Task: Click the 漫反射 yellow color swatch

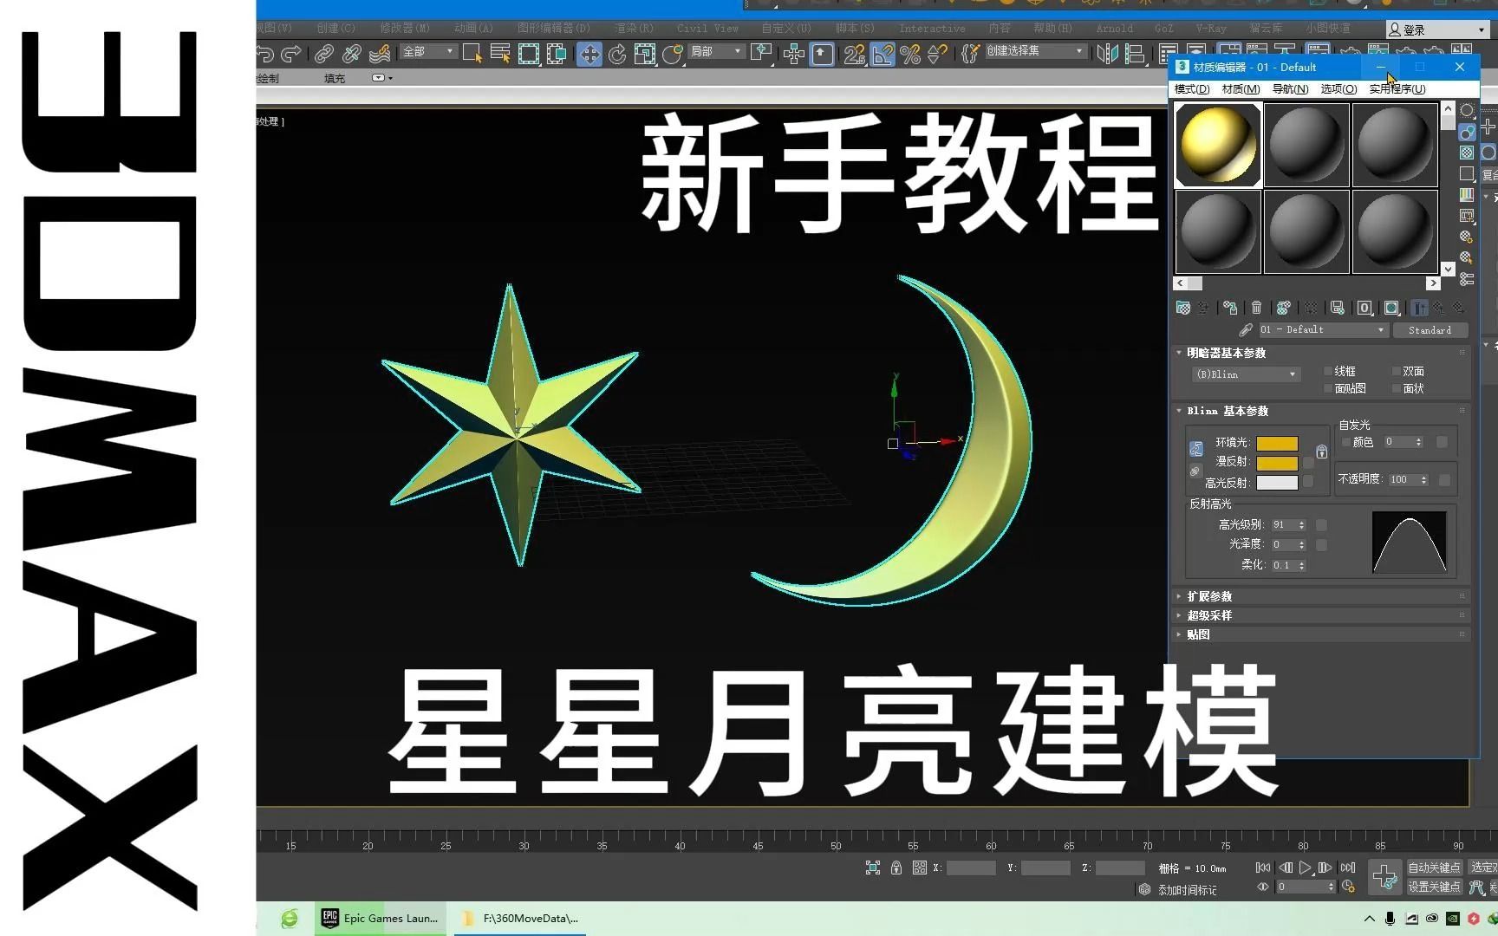Action: coord(1277,461)
